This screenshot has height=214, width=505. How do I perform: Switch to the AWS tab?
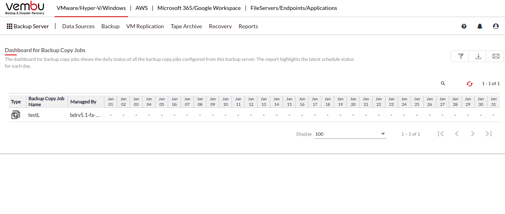[141, 8]
